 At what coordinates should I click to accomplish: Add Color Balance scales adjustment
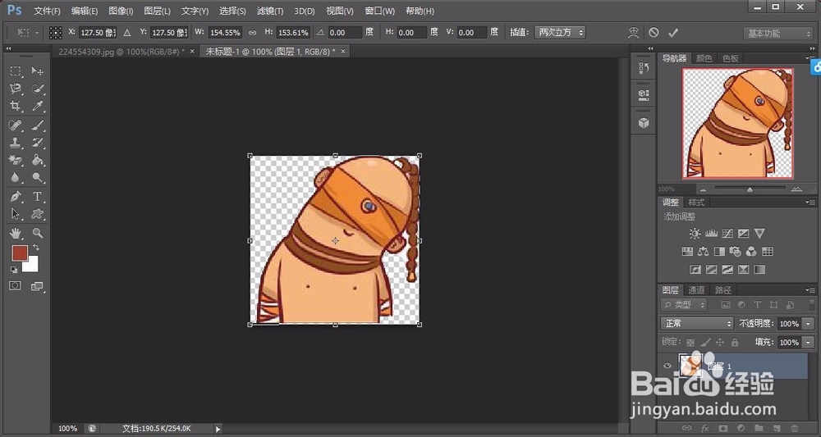tap(704, 252)
